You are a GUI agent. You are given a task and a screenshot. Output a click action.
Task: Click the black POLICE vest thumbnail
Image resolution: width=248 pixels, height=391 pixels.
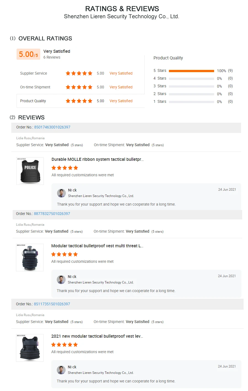click(x=30, y=171)
